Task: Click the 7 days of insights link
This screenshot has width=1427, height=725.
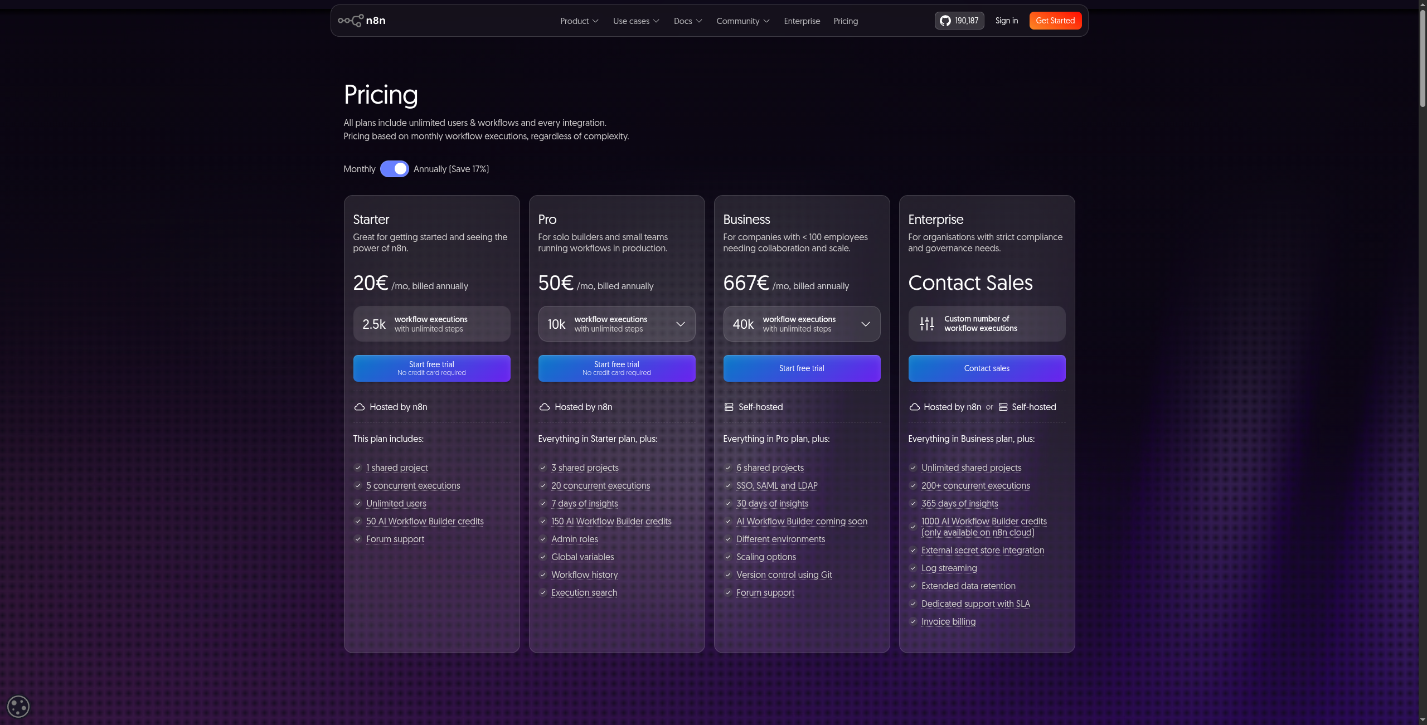Action: tap(584, 503)
